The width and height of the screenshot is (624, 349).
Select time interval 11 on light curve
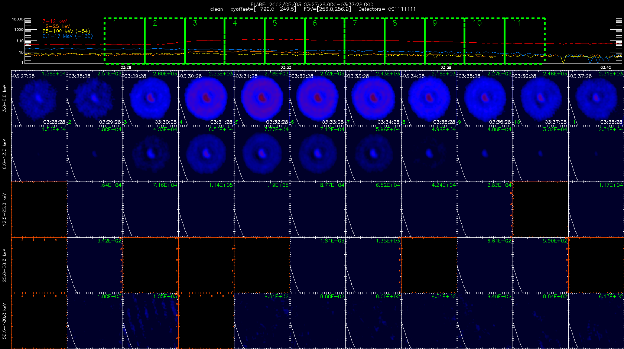click(x=525, y=41)
